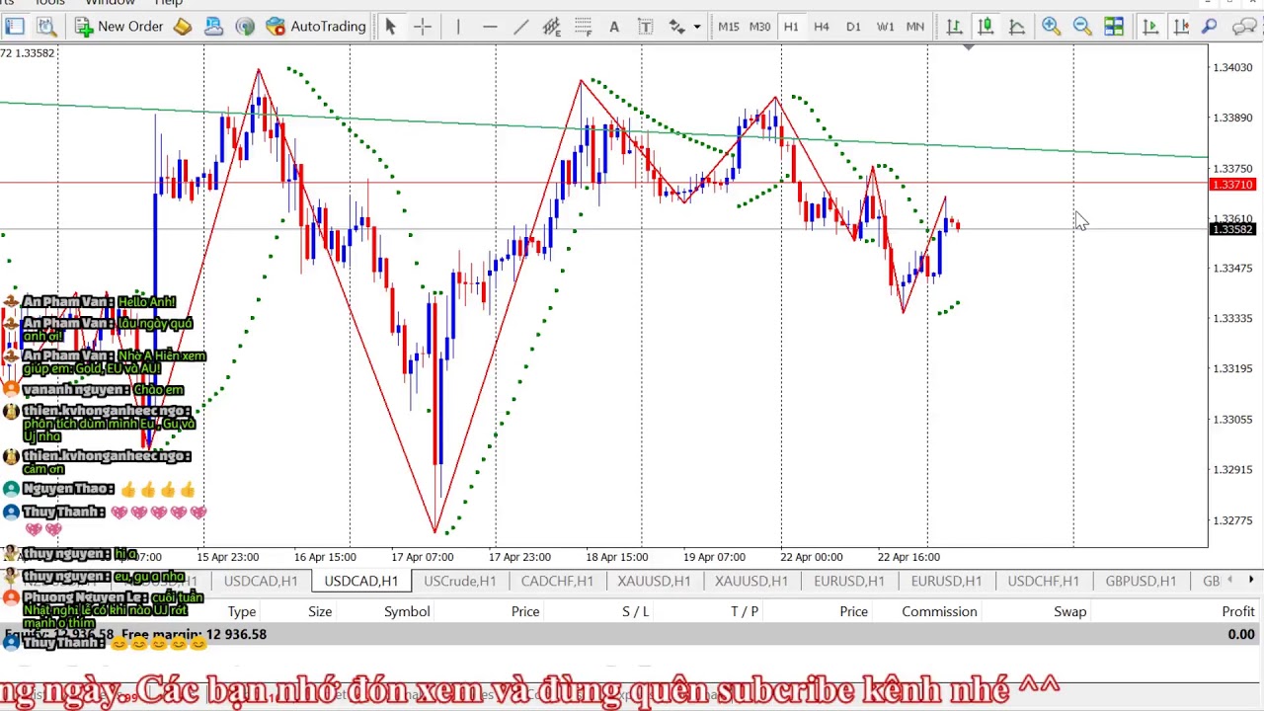
Task: Sort trades by Swap column
Action: 1069,611
